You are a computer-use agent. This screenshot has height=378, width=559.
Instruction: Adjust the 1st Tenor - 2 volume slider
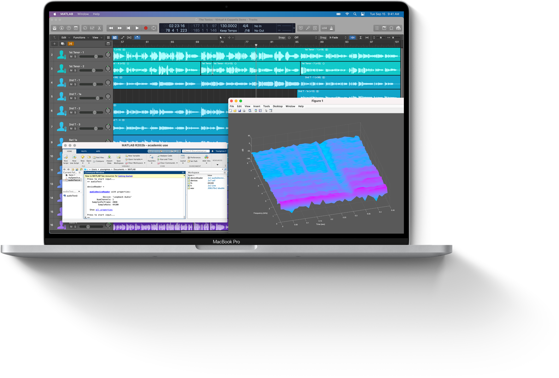(x=93, y=70)
